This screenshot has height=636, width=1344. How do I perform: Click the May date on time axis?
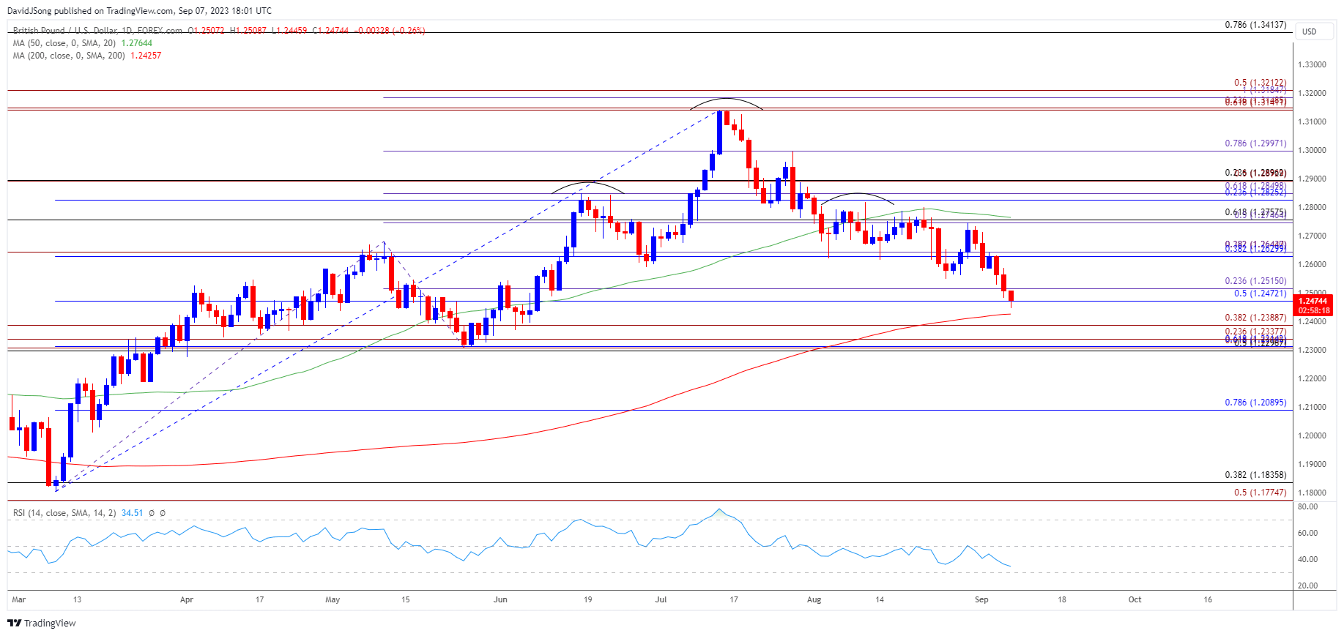[x=333, y=599]
